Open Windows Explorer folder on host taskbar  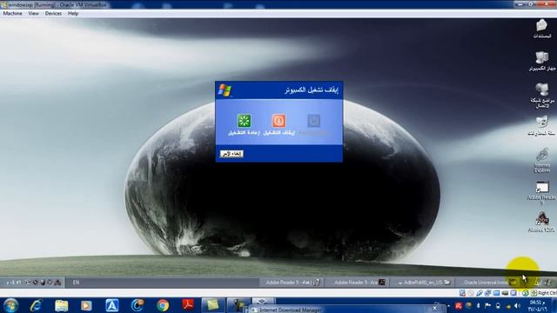(x=62, y=305)
